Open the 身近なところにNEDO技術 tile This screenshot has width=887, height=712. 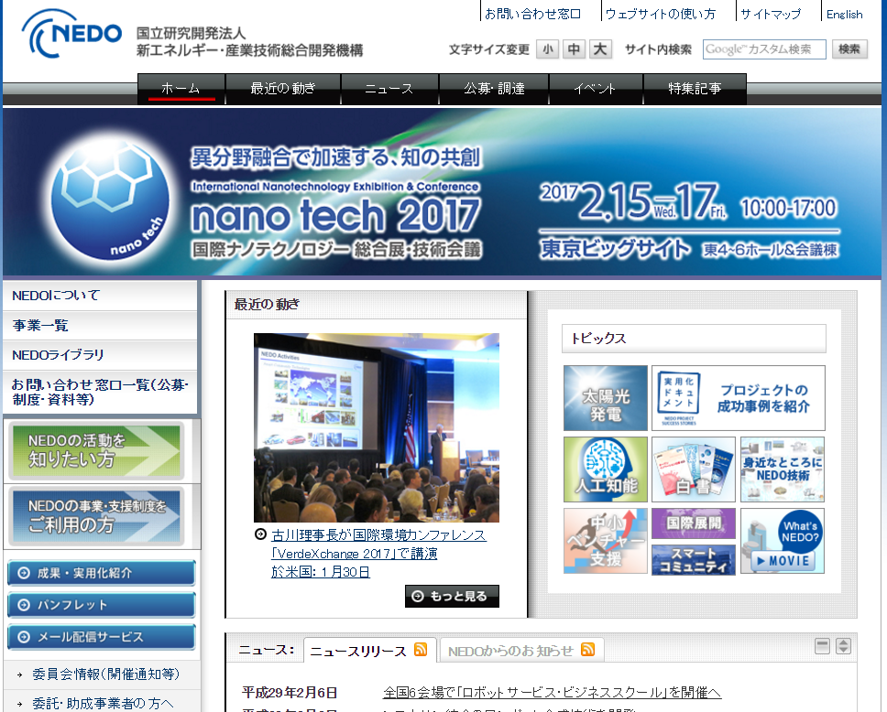click(x=783, y=469)
